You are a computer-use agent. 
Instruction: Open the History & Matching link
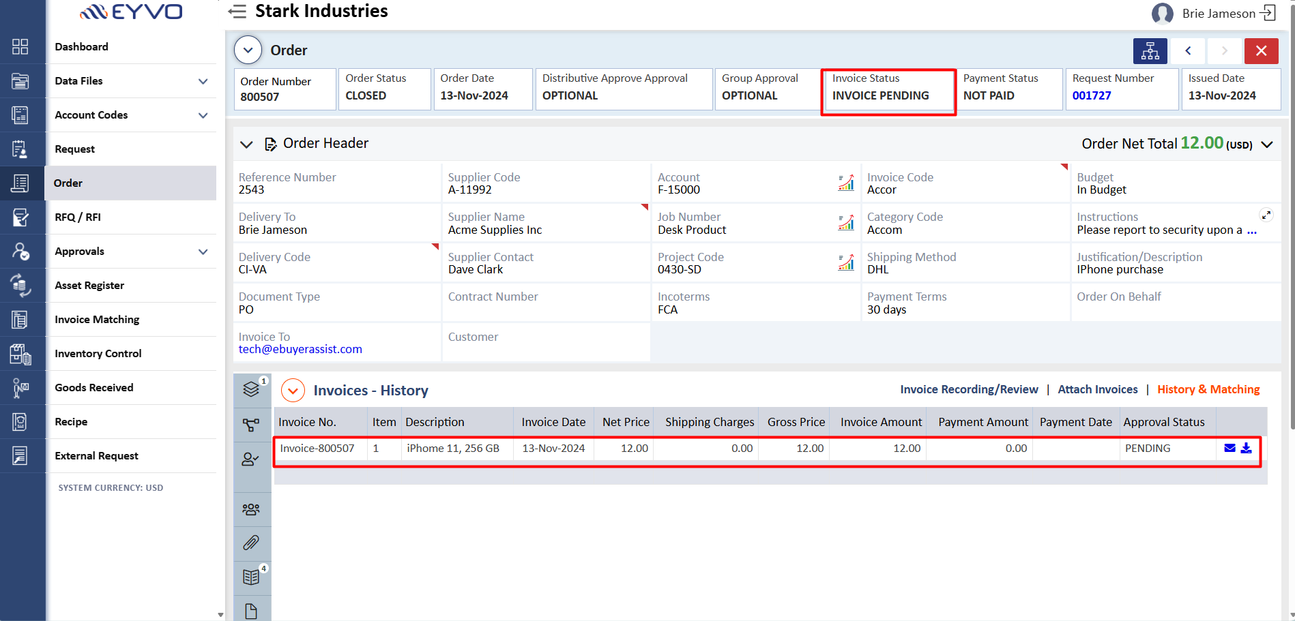coord(1208,389)
